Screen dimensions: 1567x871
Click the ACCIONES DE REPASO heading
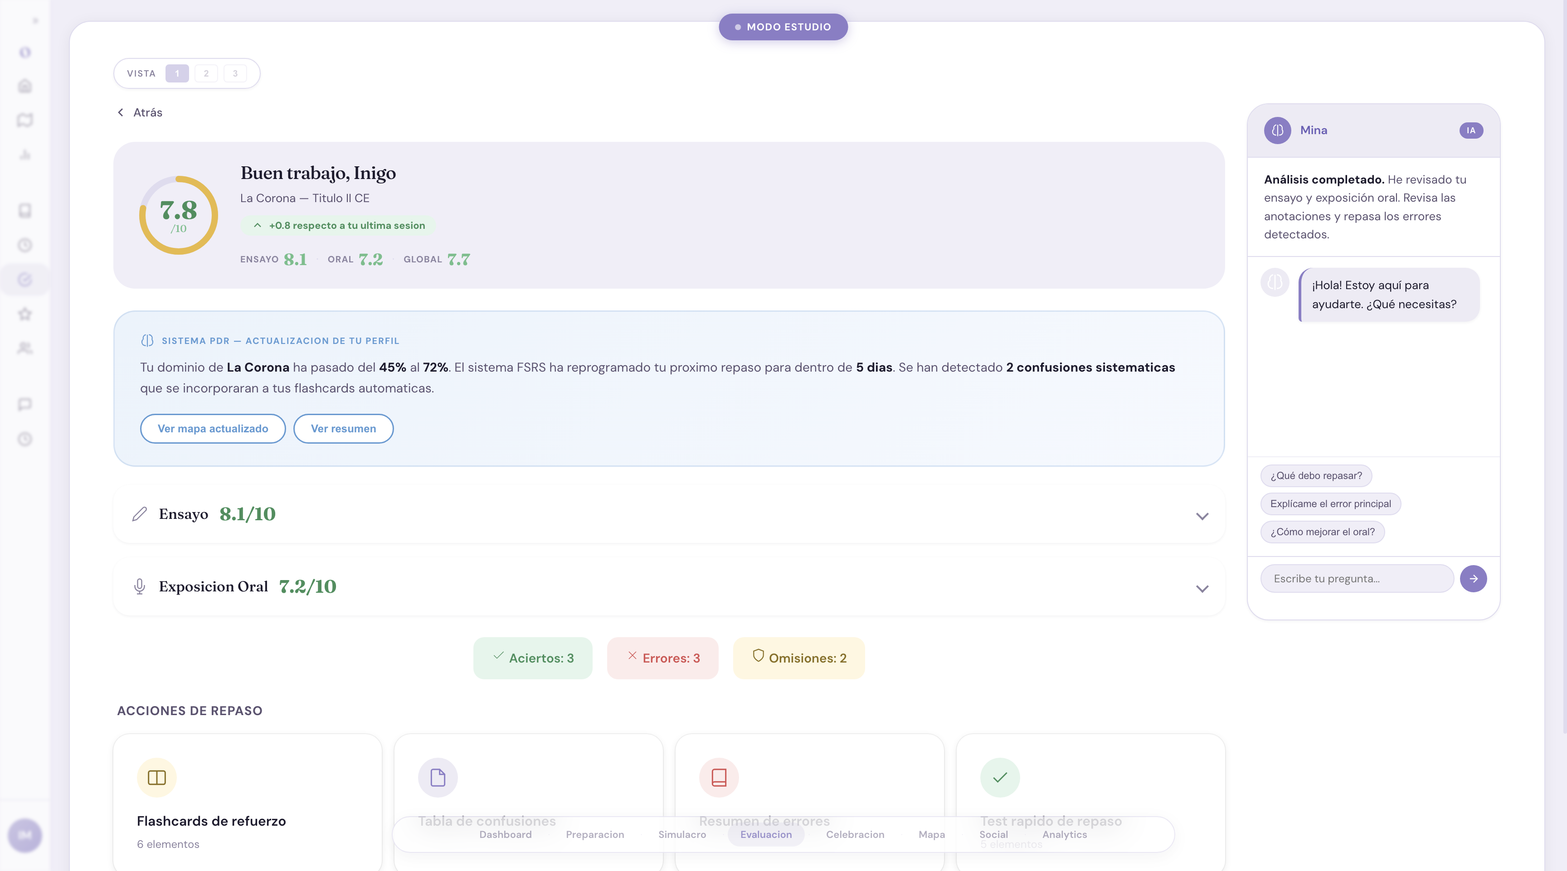[x=190, y=711]
